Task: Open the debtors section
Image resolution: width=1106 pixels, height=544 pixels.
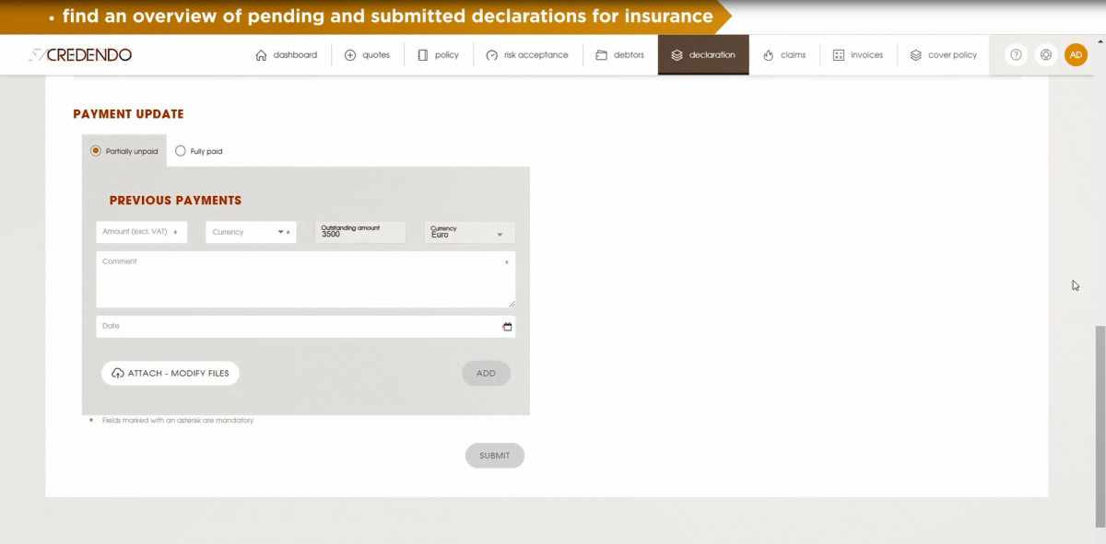Action: pos(620,55)
